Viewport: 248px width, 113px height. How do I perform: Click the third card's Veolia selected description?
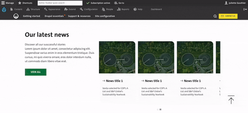pyautogui.click(x=193, y=91)
